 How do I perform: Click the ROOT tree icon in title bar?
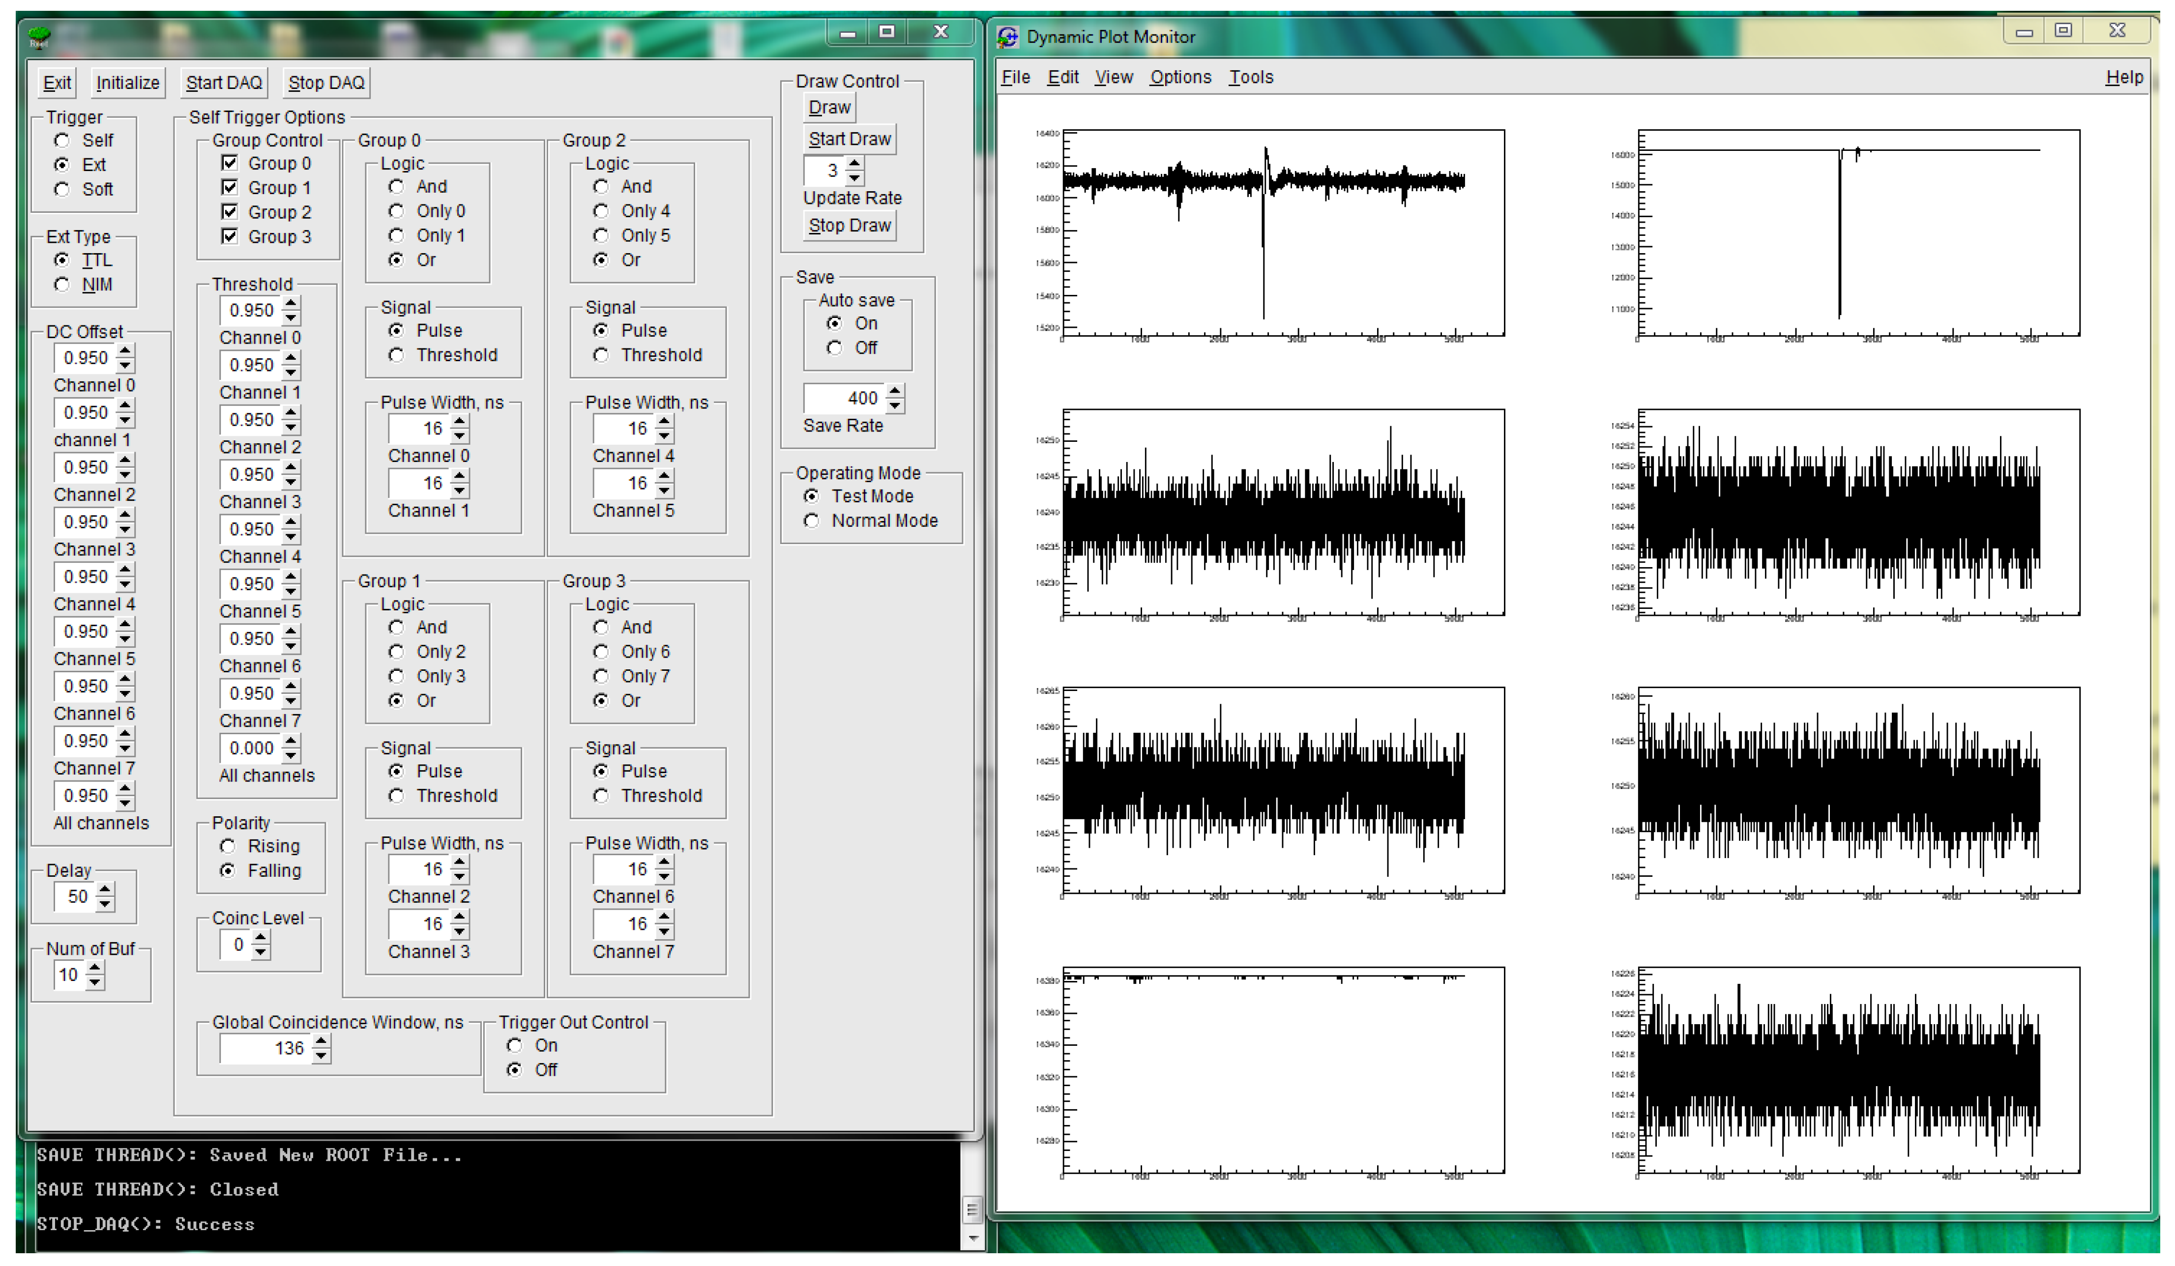(40, 36)
